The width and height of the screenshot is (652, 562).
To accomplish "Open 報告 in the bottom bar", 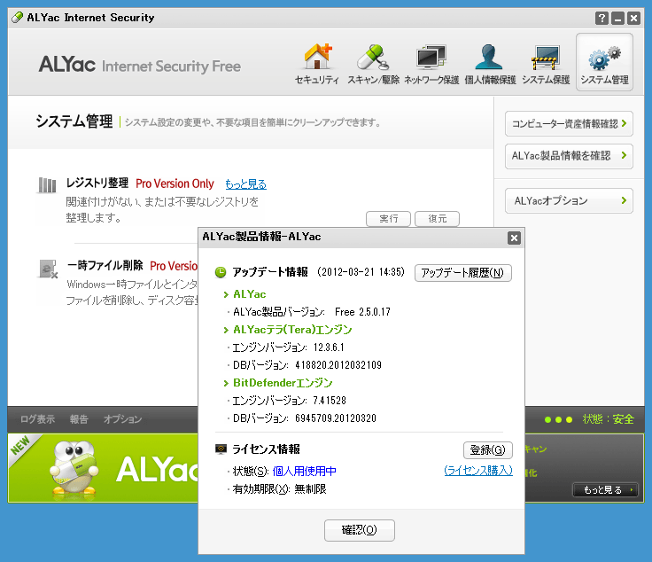I will pyautogui.click(x=79, y=419).
